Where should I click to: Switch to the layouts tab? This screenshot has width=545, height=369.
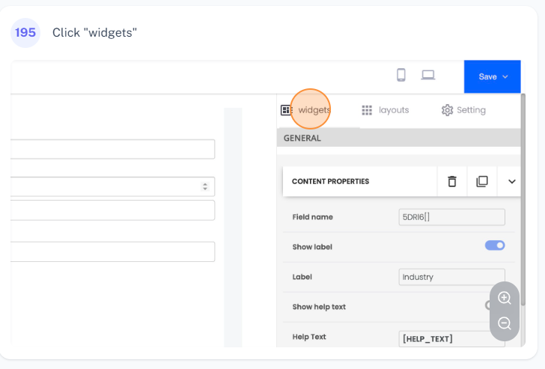pyautogui.click(x=386, y=110)
